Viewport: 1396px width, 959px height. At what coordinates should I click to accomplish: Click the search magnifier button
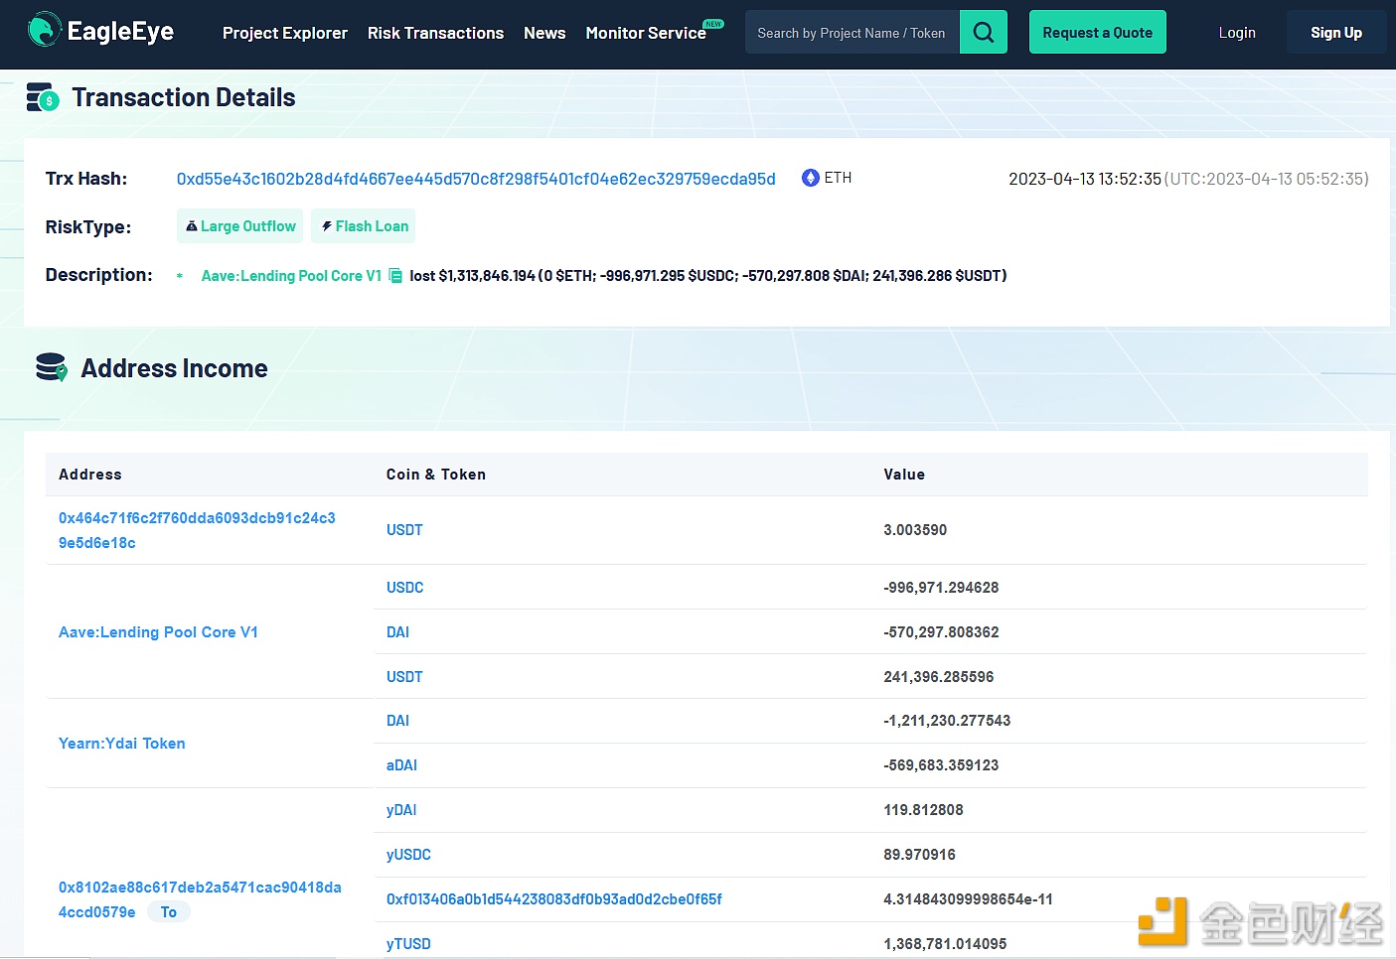[x=984, y=32]
